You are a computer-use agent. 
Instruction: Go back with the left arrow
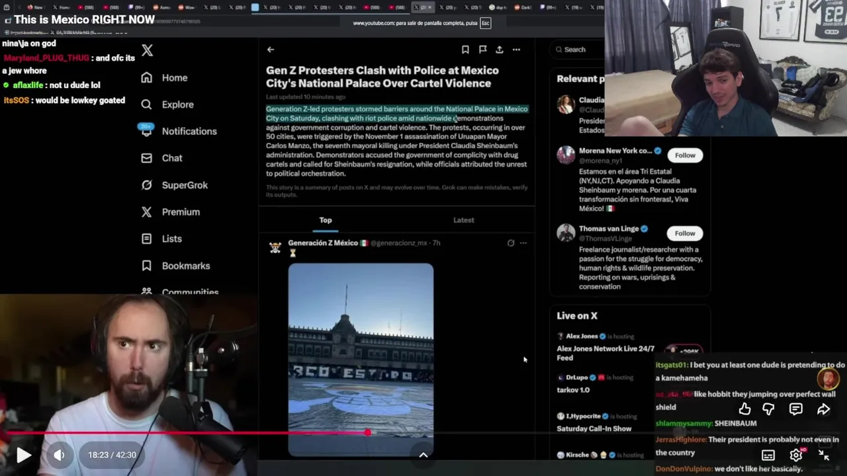coord(271,50)
